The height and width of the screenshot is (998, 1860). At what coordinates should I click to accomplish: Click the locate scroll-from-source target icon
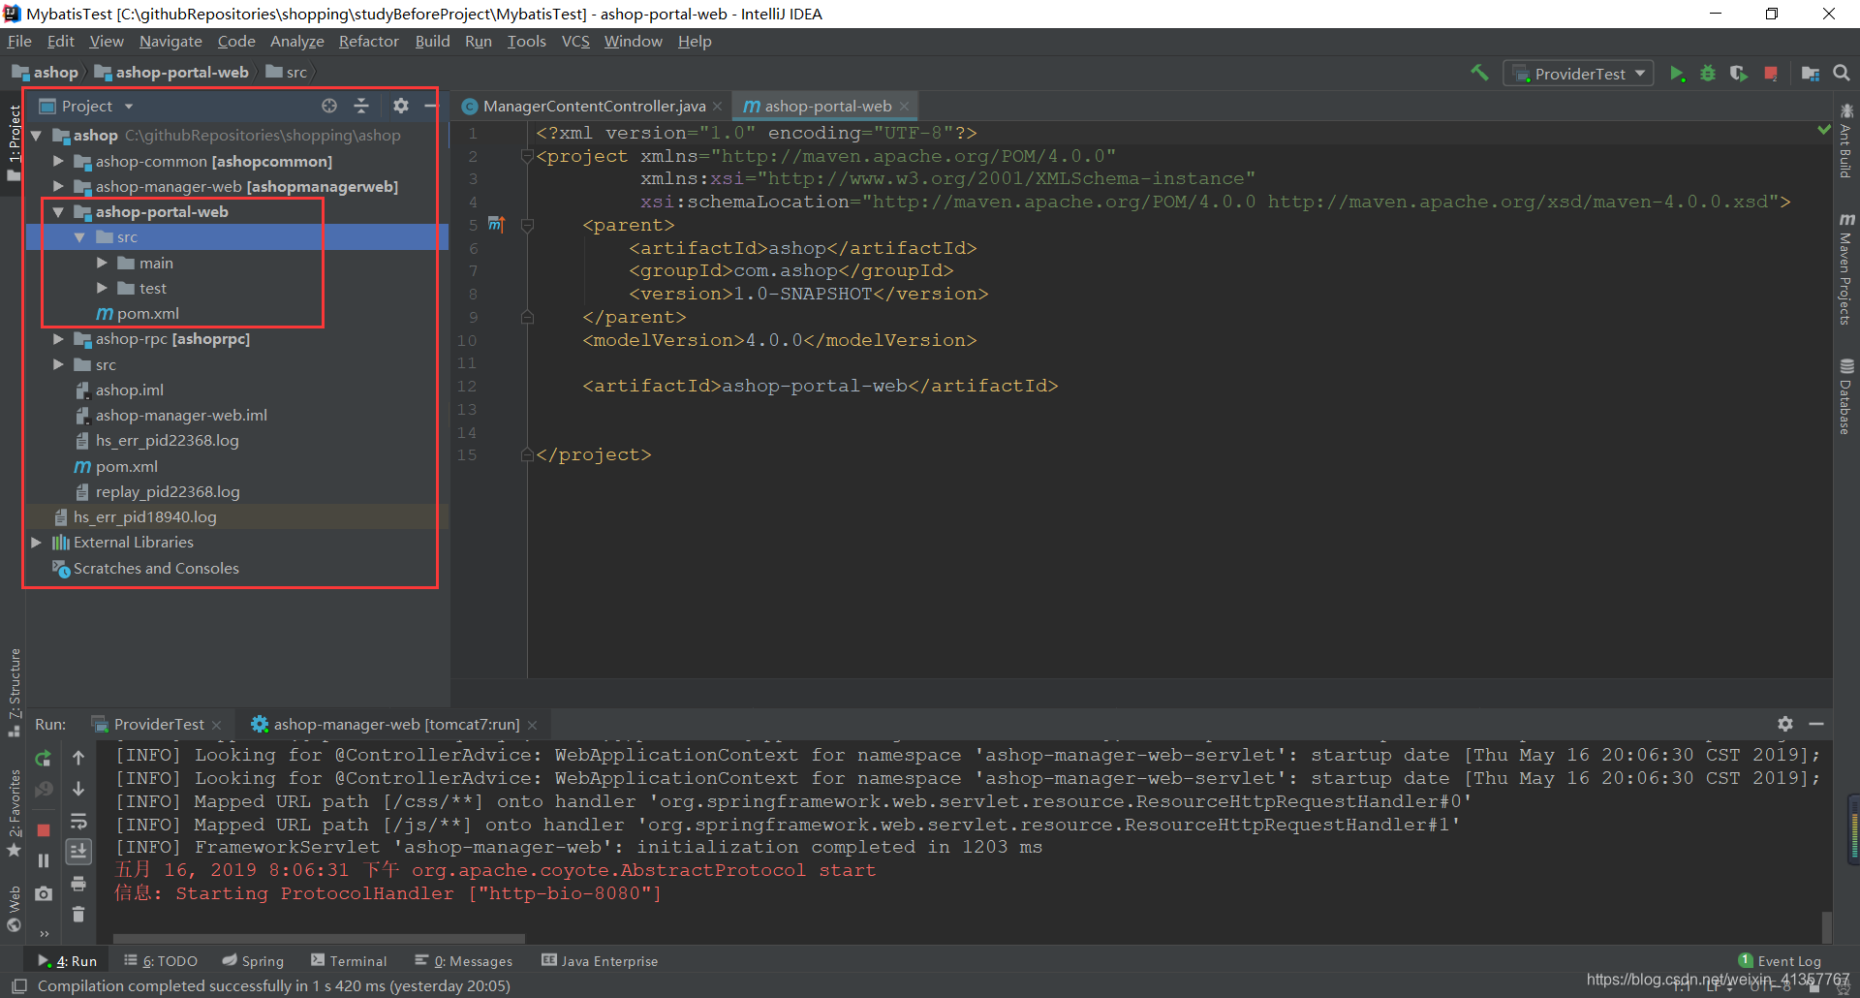329,106
